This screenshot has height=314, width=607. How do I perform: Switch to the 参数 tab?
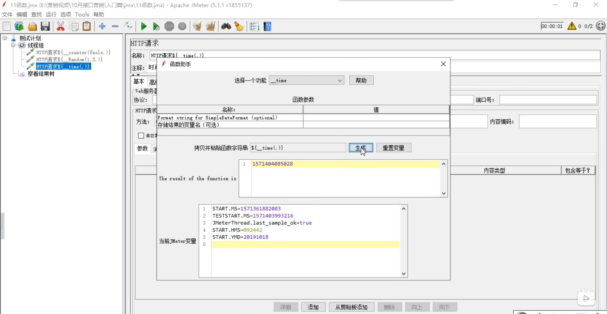(x=142, y=148)
